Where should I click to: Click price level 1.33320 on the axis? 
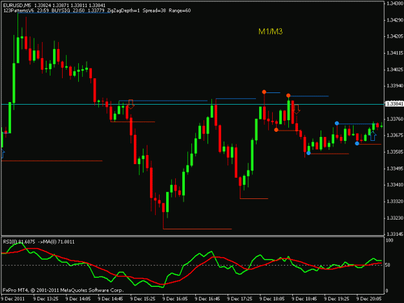394,202
